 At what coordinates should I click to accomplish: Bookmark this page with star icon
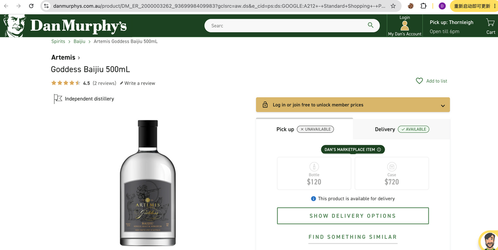[x=393, y=6]
